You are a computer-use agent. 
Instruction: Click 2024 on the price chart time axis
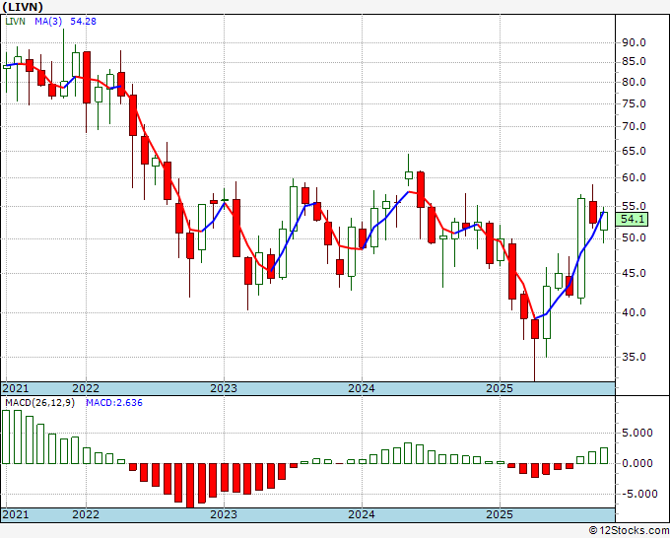click(362, 388)
